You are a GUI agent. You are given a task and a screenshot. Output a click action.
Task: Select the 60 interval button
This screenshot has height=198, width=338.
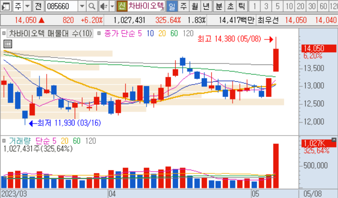tap(323, 6)
